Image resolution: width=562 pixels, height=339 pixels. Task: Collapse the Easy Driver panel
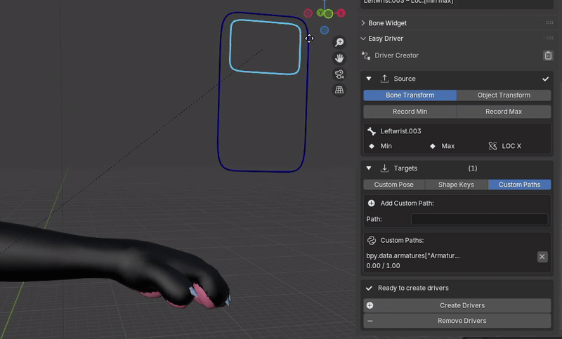(x=363, y=39)
